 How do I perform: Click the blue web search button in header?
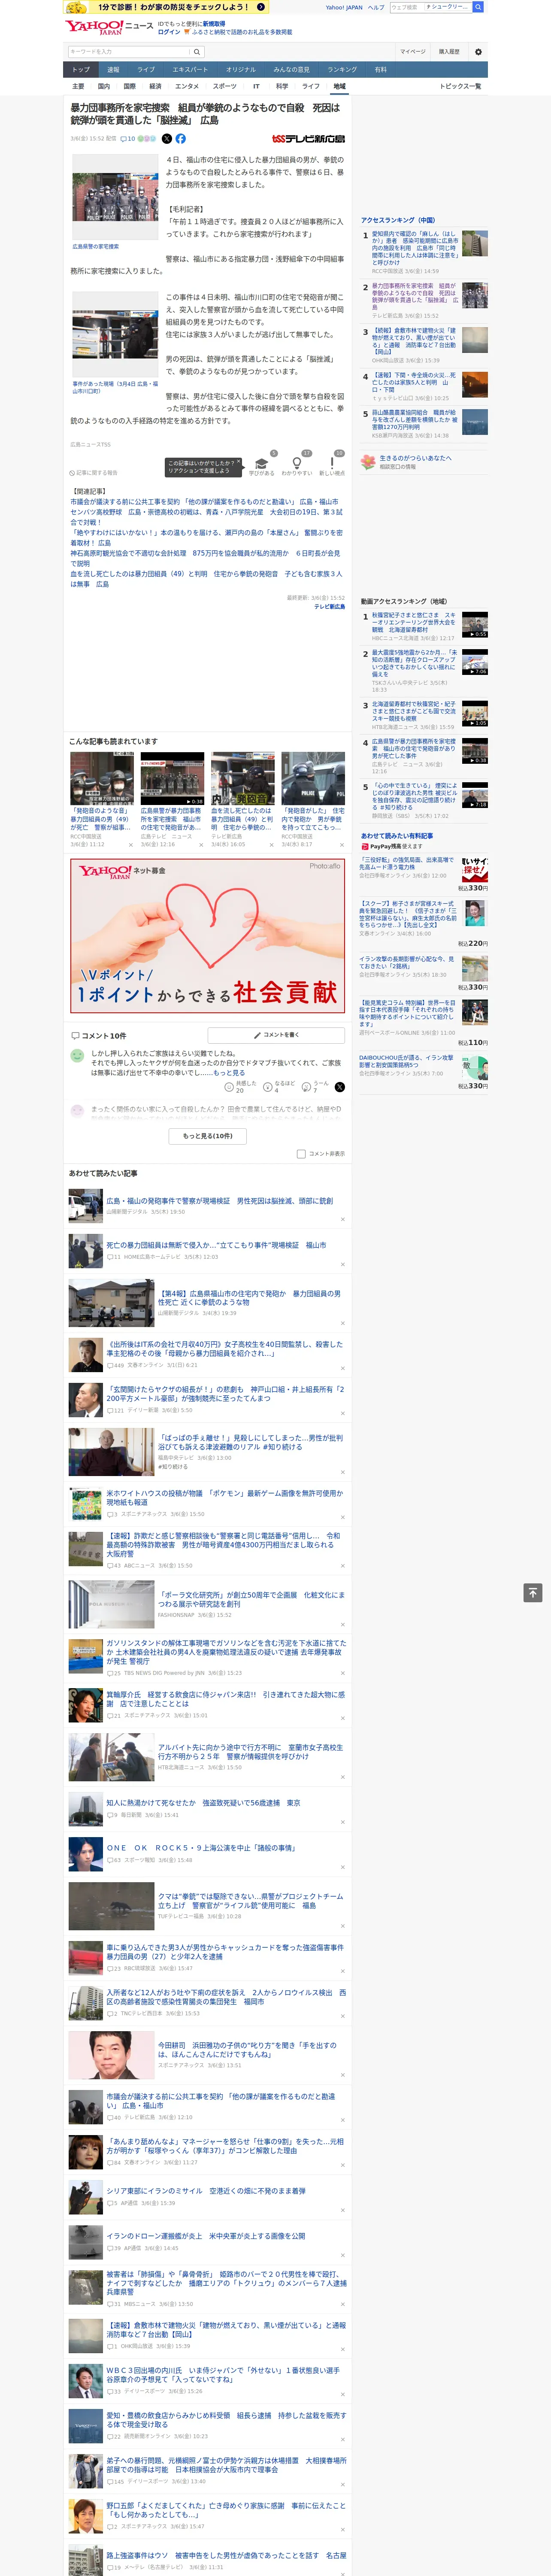point(478,7)
